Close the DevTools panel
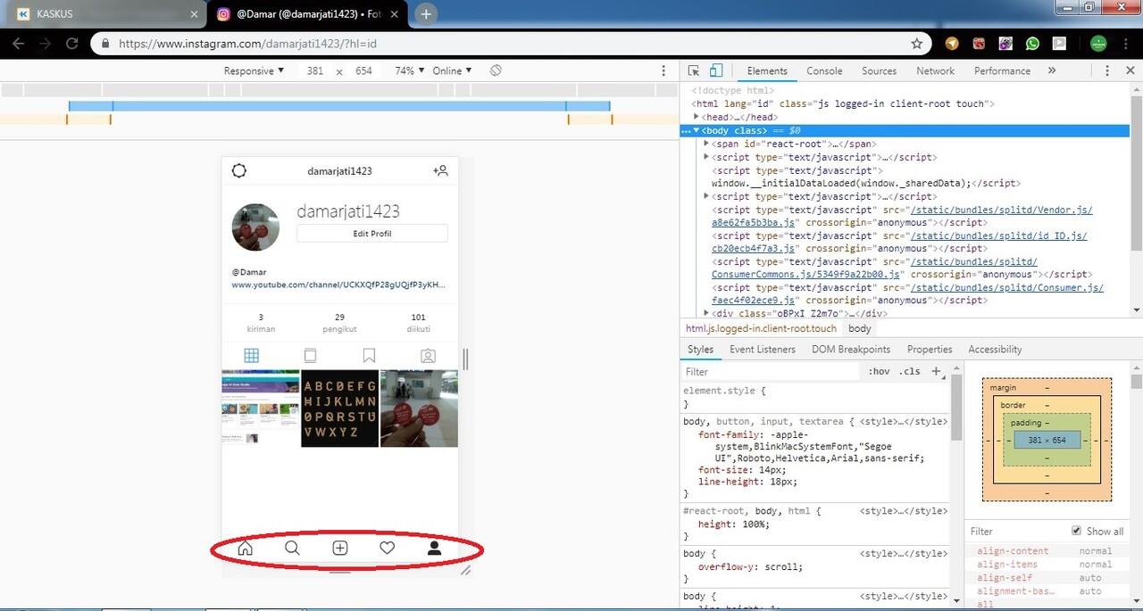 tap(1129, 70)
